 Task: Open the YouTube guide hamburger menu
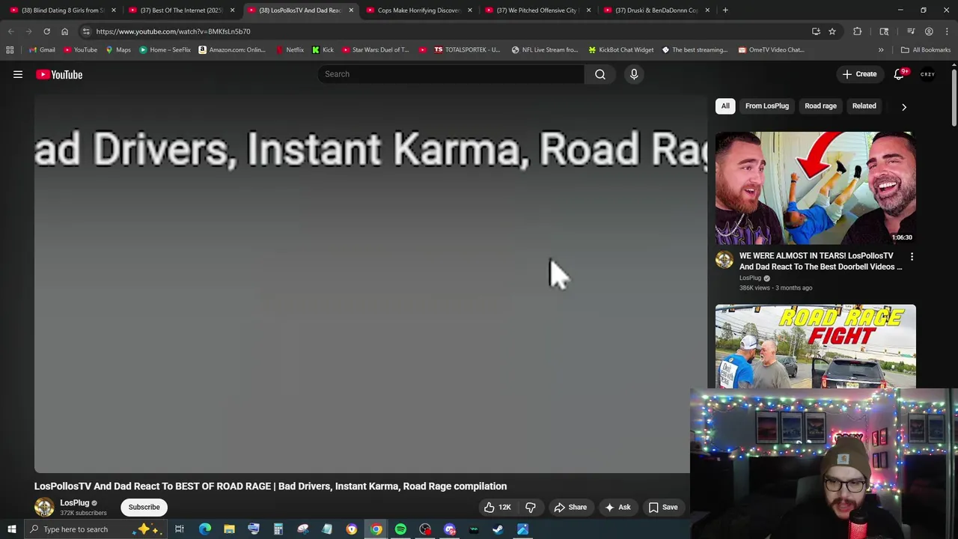pyautogui.click(x=18, y=74)
